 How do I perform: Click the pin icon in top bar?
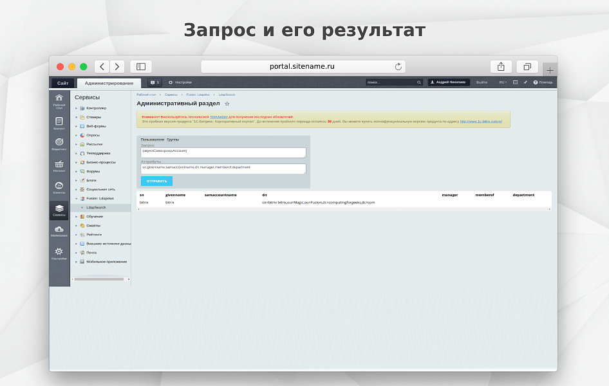pos(525,82)
